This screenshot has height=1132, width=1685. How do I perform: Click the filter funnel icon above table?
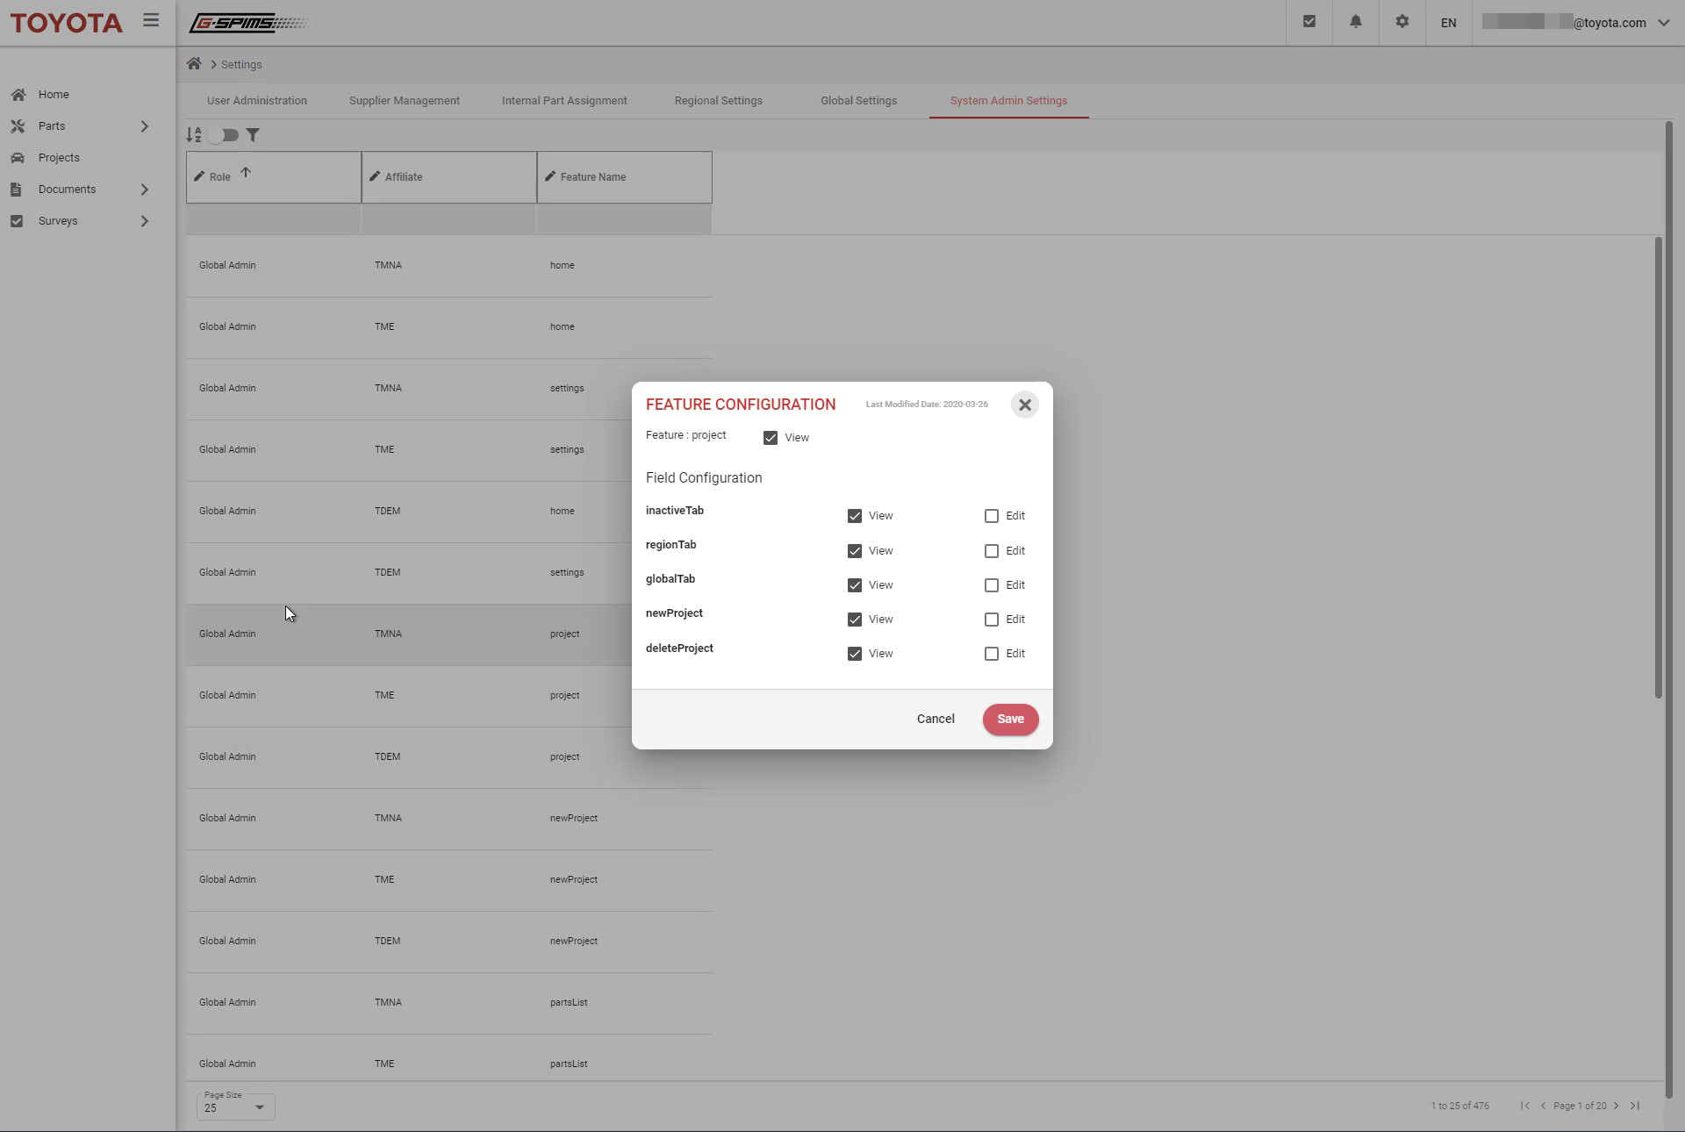pyautogui.click(x=253, y=135)
